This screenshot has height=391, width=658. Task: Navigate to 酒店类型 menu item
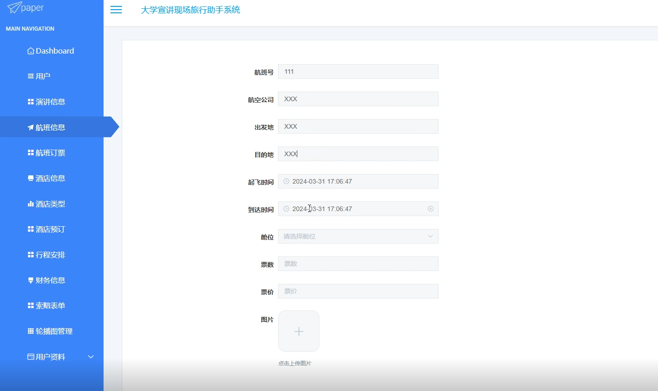(52, 204)
